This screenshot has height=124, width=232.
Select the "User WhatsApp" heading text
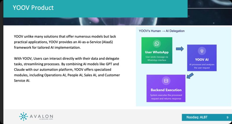click(x=157, y=52)
